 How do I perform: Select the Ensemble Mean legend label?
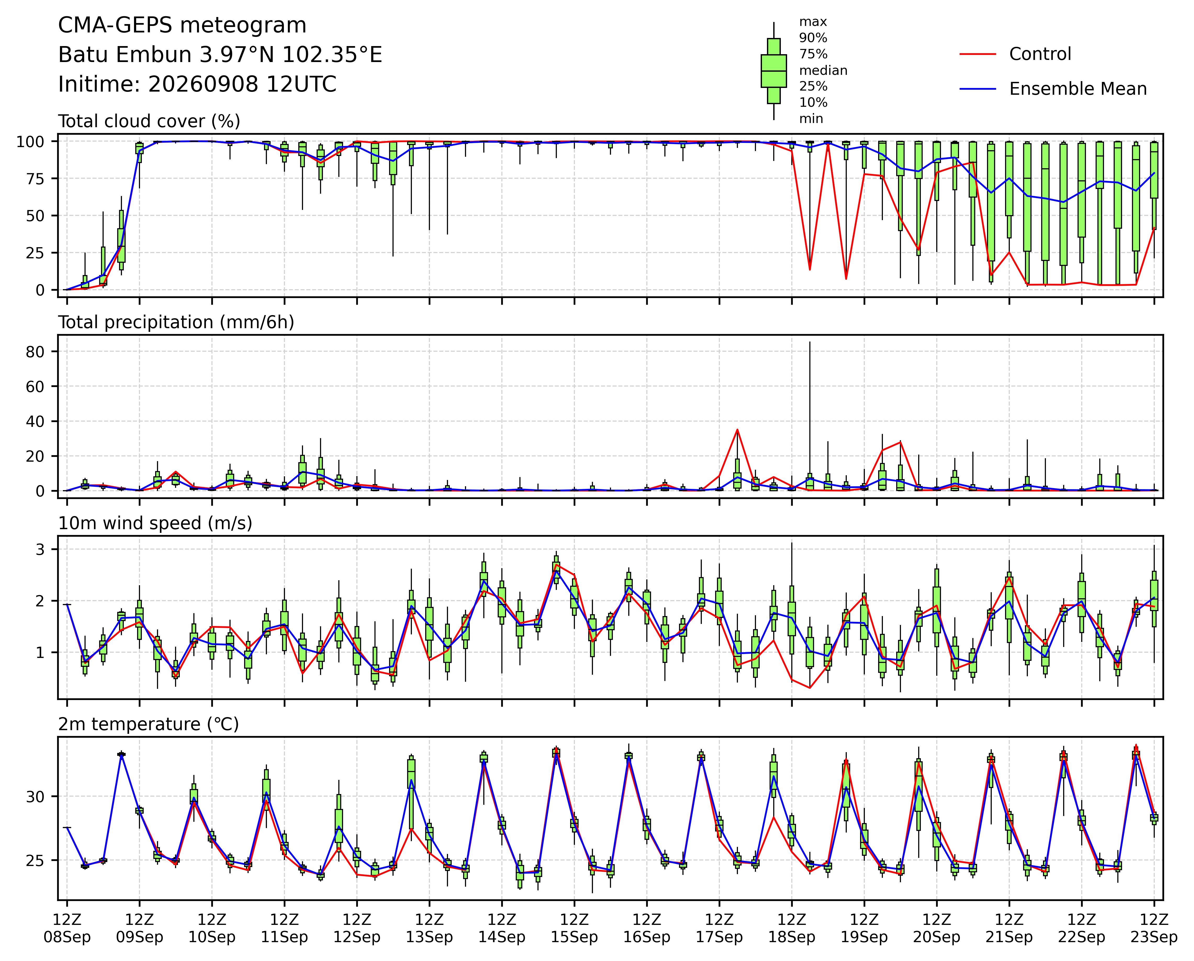[x=1078, y=89]
